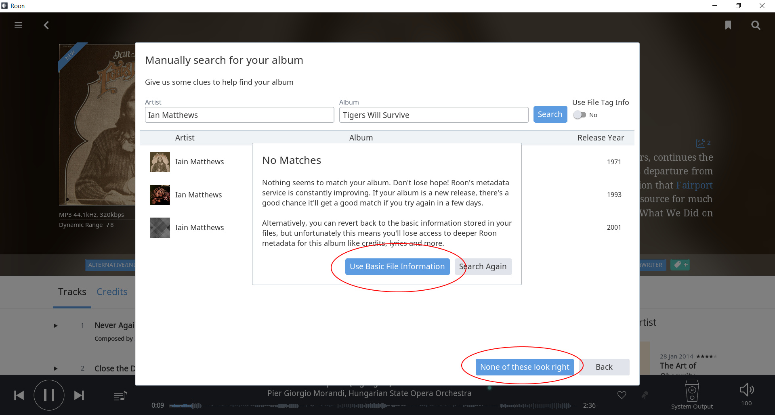Click the ALTERNATIVE/INDIE genre tag
The height and width of the screenshot is (415, 775).
click(x=110, y=265)
